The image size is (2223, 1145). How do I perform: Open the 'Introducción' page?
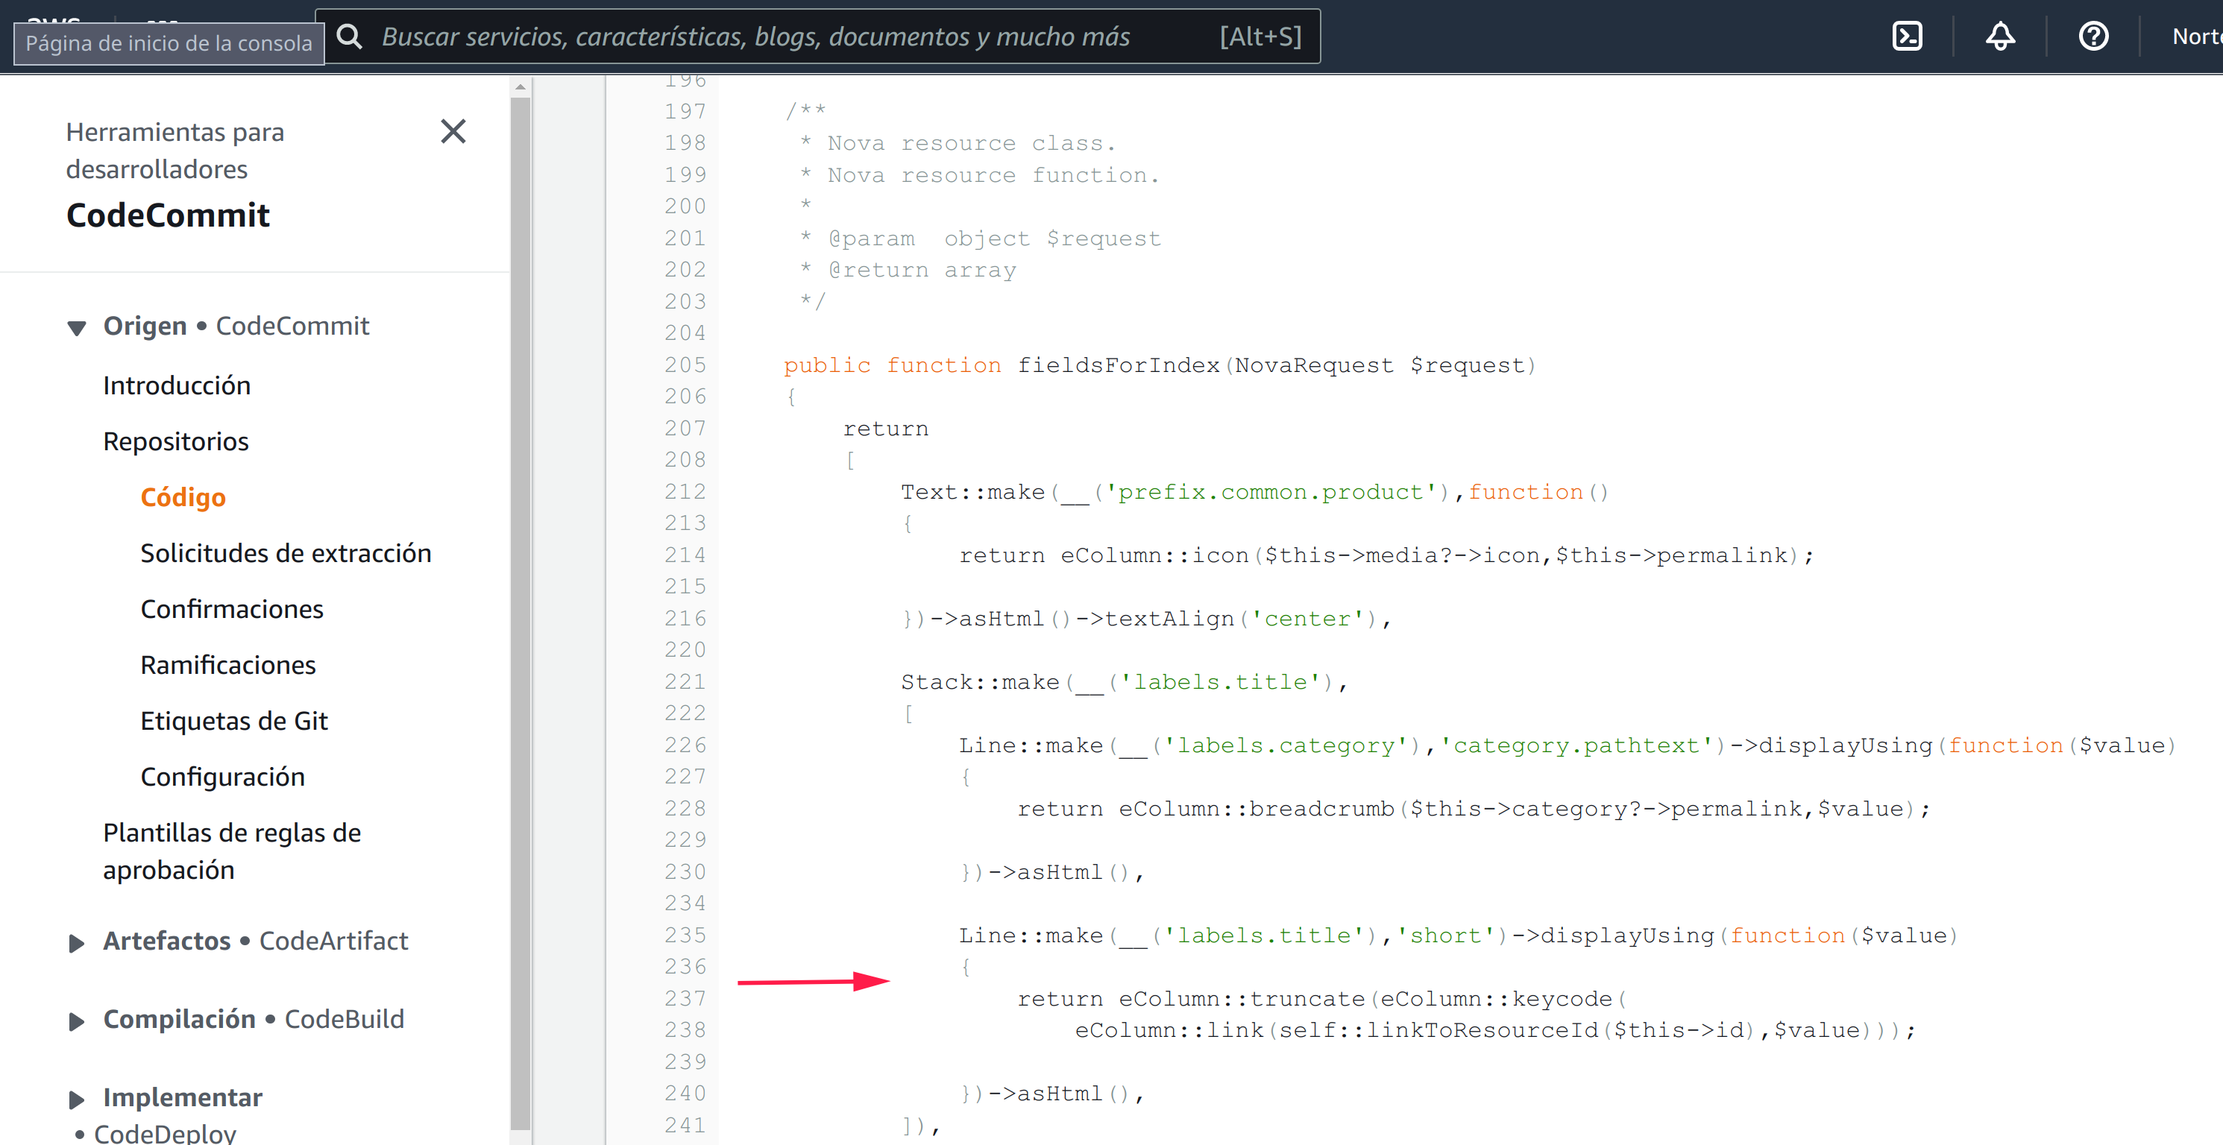pos(177,385)
